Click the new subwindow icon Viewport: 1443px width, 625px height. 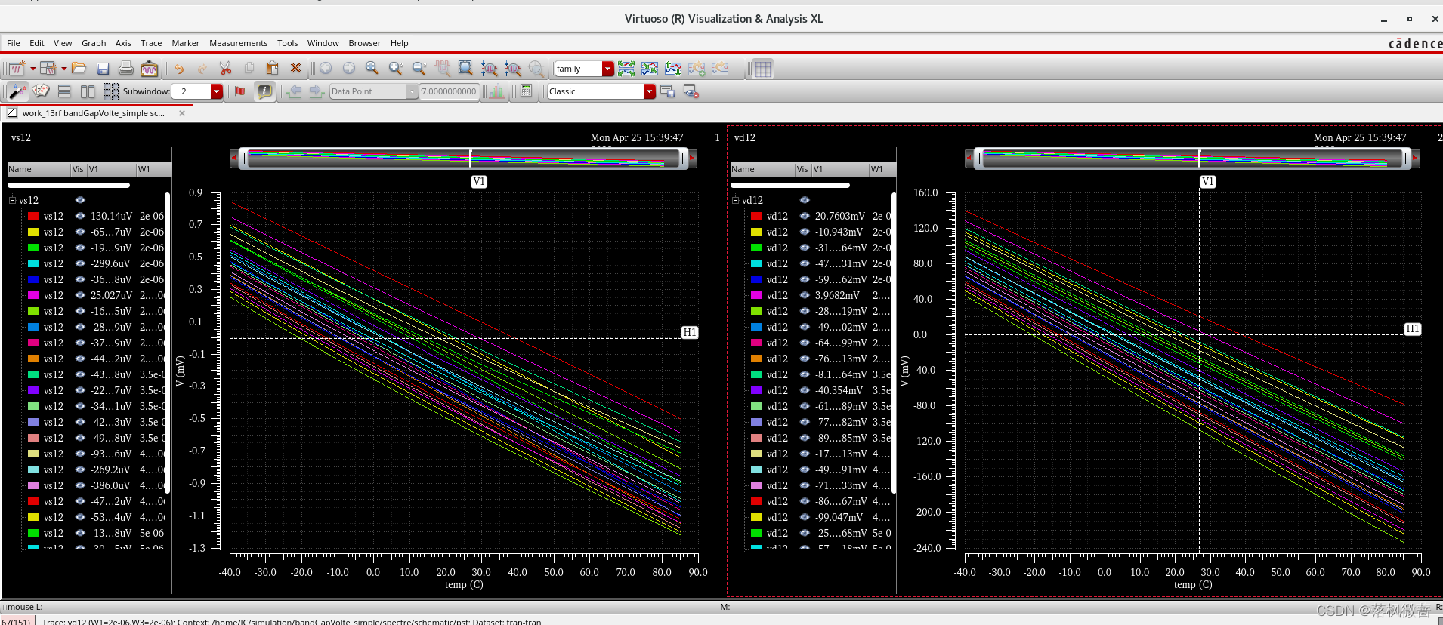click(48, 69)
